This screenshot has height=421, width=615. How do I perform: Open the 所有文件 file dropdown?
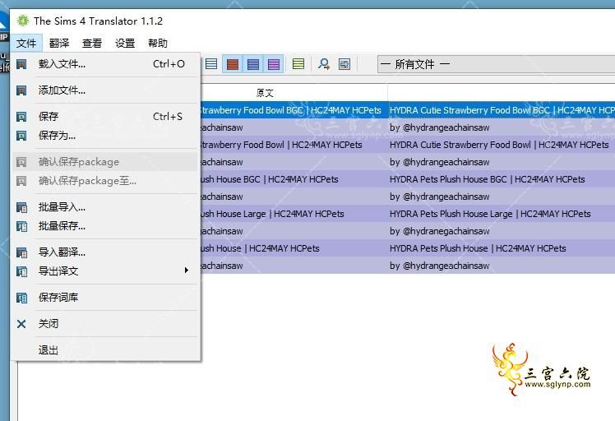pos(496,64)
